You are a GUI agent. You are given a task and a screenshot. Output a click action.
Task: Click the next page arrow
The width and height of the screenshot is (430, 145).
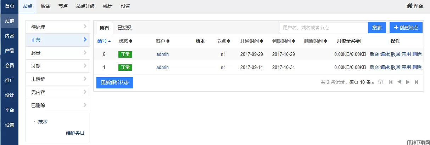click(x=408, y=82)
